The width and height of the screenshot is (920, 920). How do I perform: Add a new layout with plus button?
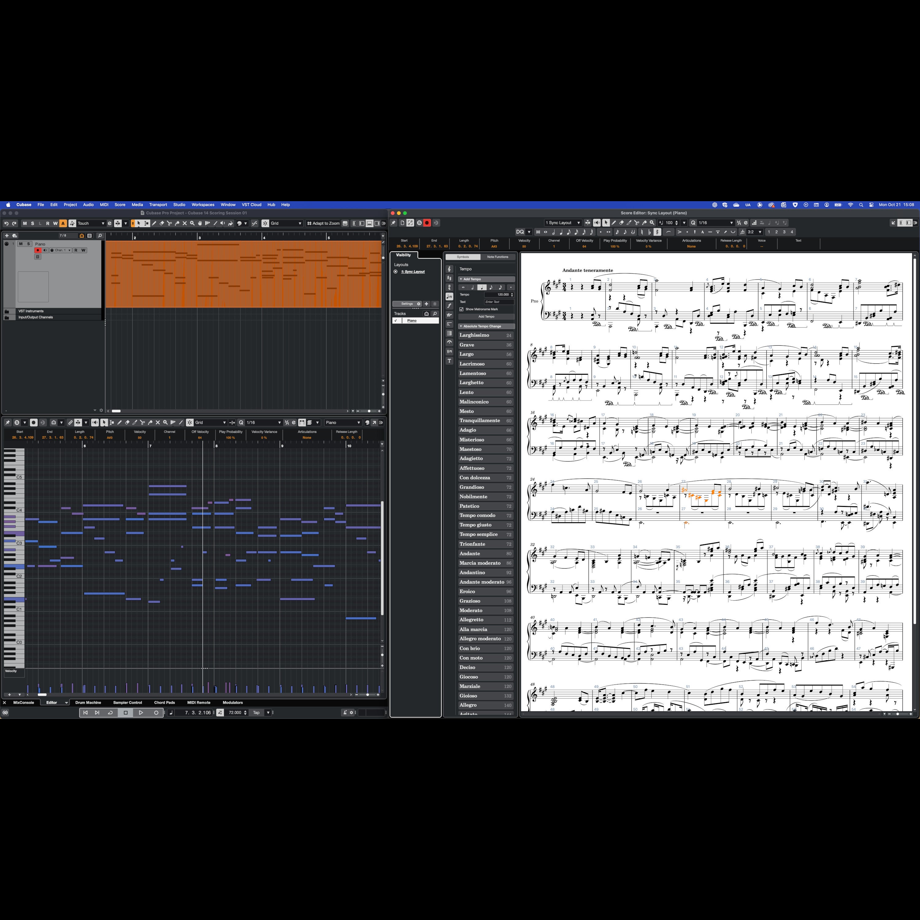tap(426, 304)
